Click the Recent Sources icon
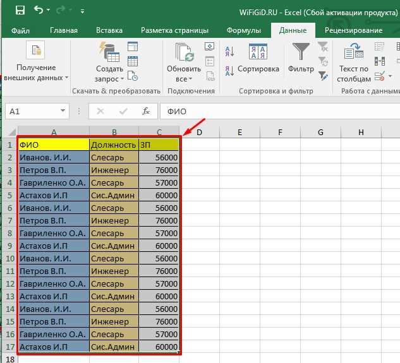 tap(133, 76)
